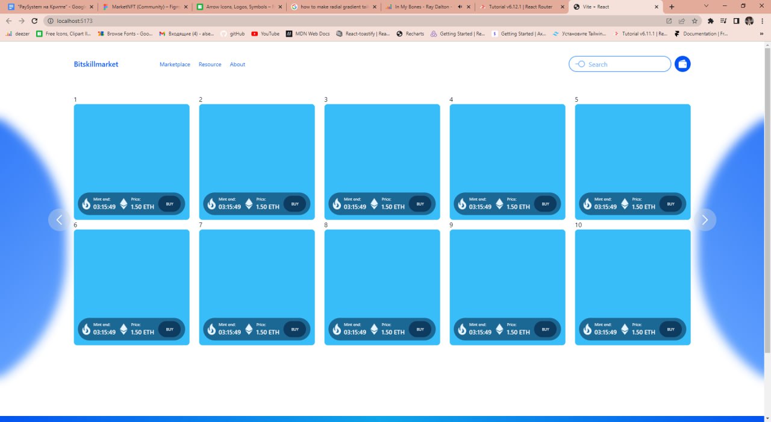Viewport: 771px width, 422px height.
Task: Click the Ethereum icon on card 10
Action: (625, 329)
